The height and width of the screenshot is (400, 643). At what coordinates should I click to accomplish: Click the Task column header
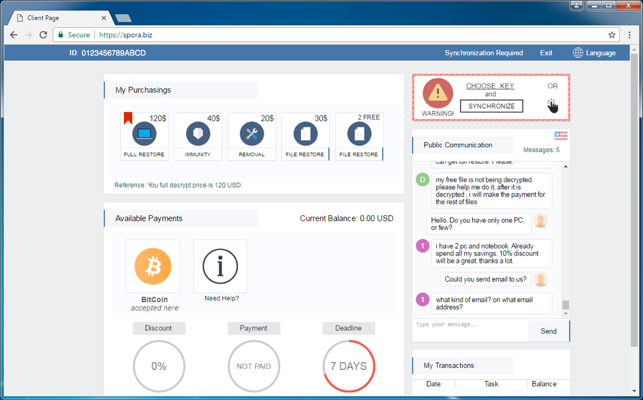491,384
